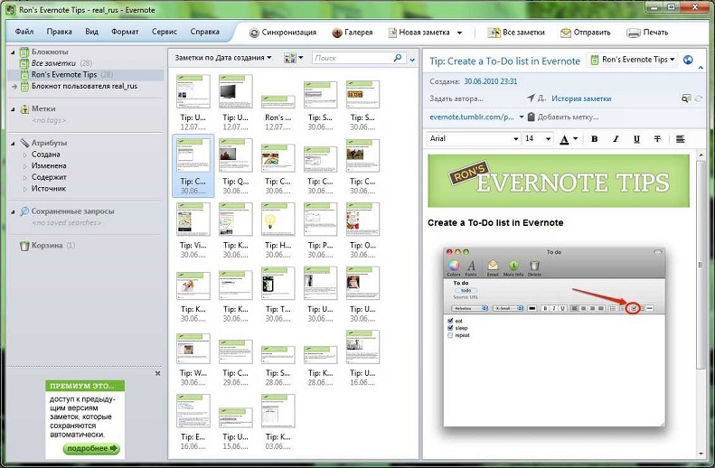Click the note content vertical scrollbar
The image size is (715, 468).
pos(701,265)
